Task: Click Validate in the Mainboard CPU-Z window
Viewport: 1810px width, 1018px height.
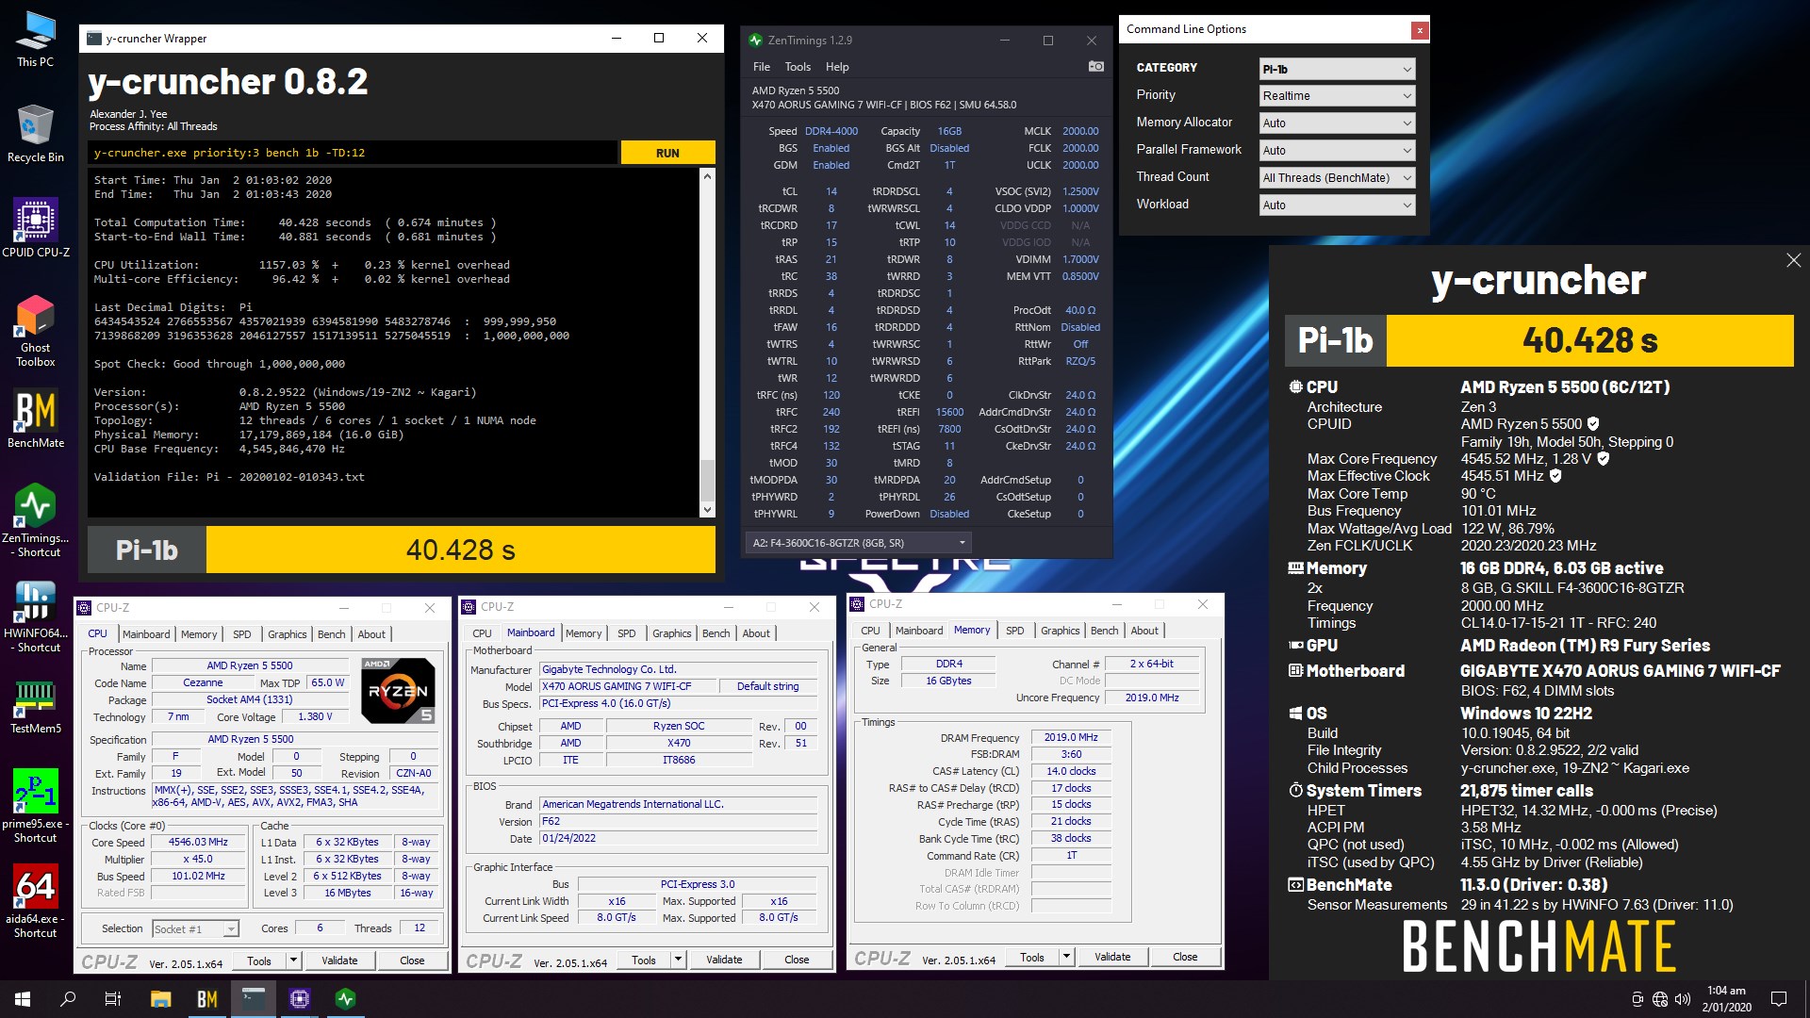Action: (x=724, y=960)
